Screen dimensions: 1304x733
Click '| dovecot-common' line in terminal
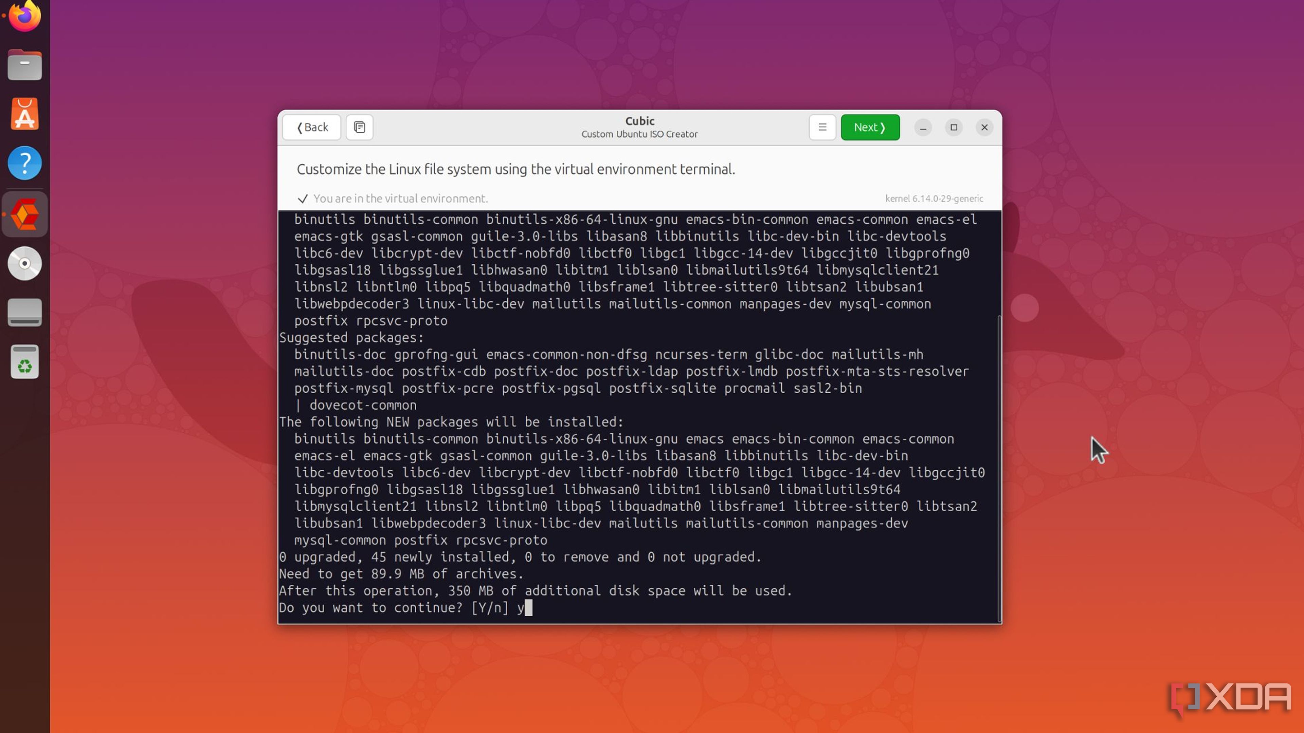[356, 405]
